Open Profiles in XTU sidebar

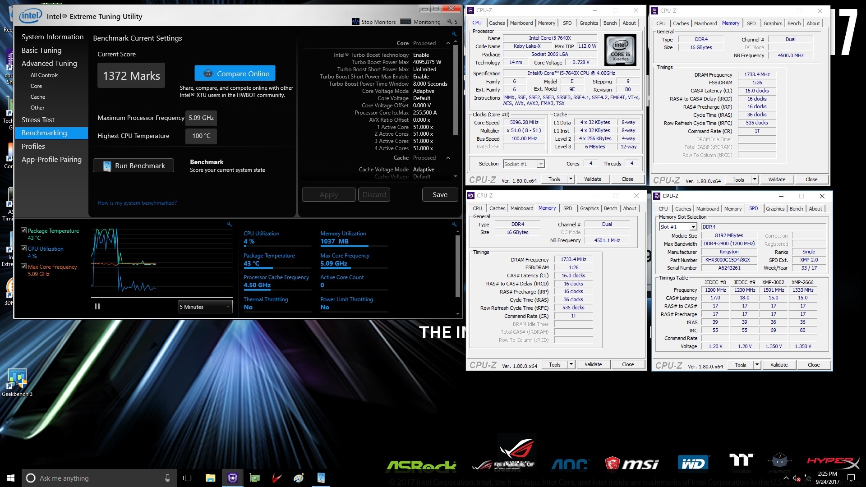33,147
